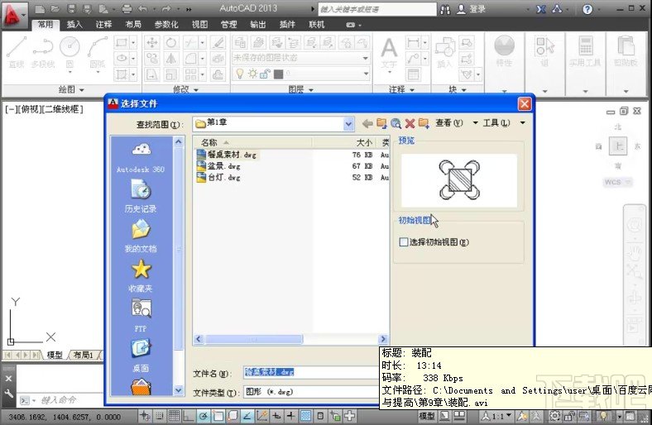Click the search keyword input box

point(377,9)
